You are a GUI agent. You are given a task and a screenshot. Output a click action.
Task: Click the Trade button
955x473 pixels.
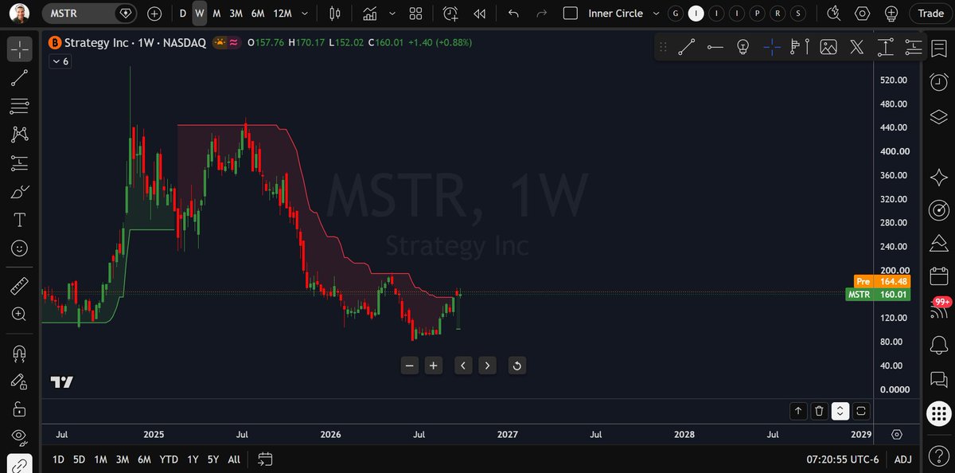point(930,14)
